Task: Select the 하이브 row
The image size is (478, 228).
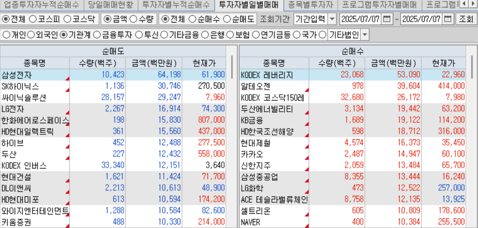Action: pyautogui.click(x=113, y=143)
